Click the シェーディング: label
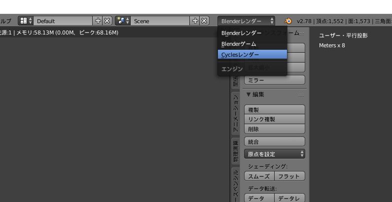The image size is (392, 202). [268, 167]
